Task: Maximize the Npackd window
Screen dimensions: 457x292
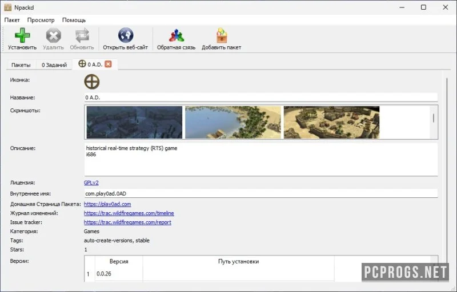Action: click(423, 7)
